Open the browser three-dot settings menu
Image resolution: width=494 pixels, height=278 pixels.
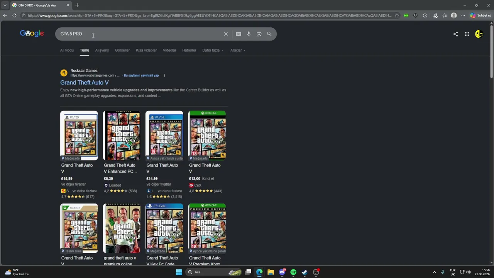click(463, 15)
